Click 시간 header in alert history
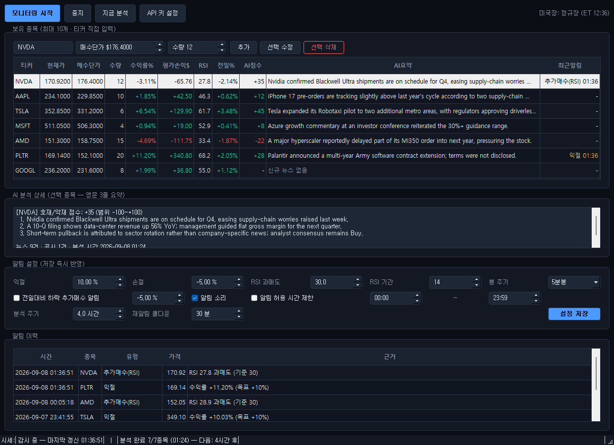 tap(46, 356)
